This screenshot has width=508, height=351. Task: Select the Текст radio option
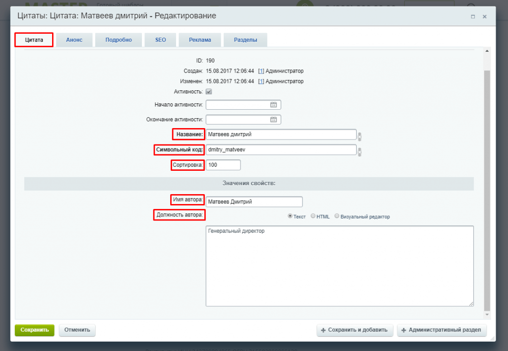click(291, 216)
